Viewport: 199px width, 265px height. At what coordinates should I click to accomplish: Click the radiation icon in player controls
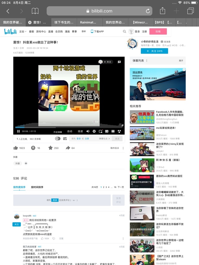coord(119,131)
